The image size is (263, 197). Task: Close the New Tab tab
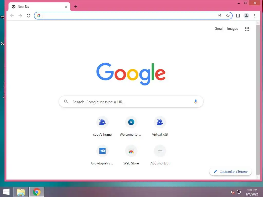coord(66,7)
